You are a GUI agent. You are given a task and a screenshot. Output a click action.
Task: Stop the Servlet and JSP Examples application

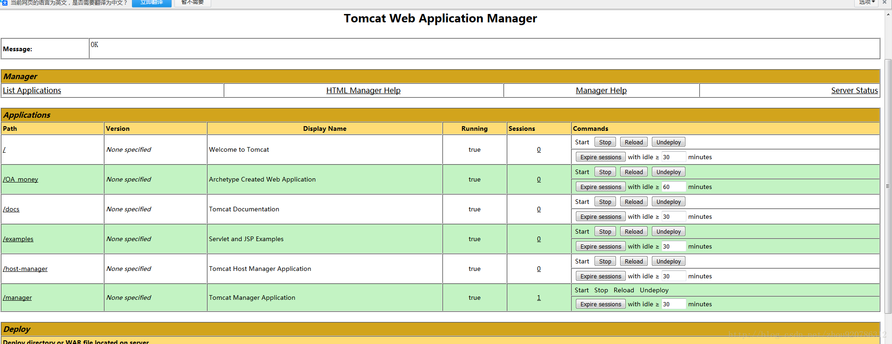tap(605, 231)
